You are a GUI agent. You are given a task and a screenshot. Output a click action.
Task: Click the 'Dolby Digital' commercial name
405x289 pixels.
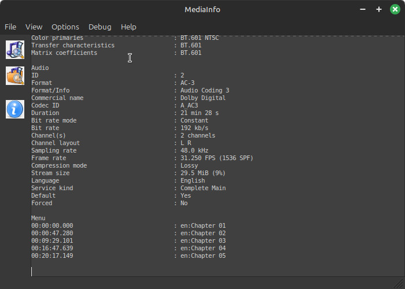coord(203,98)
